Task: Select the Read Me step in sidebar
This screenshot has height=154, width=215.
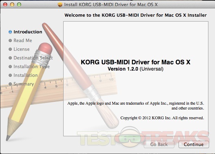Action: [23, 41]
